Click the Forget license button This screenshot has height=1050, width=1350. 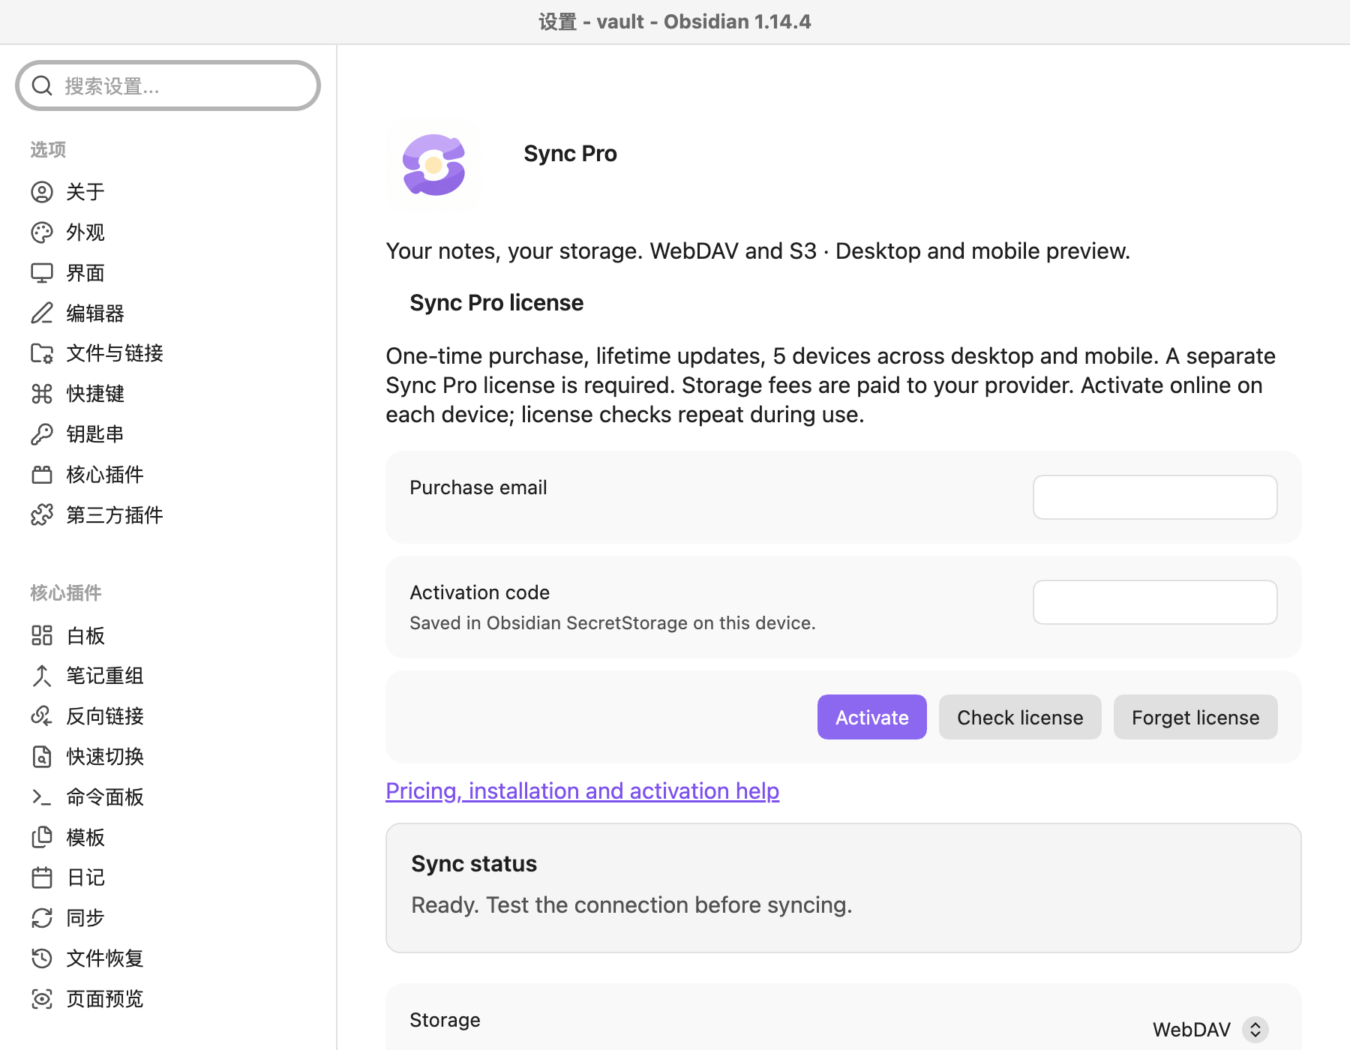1195,717
